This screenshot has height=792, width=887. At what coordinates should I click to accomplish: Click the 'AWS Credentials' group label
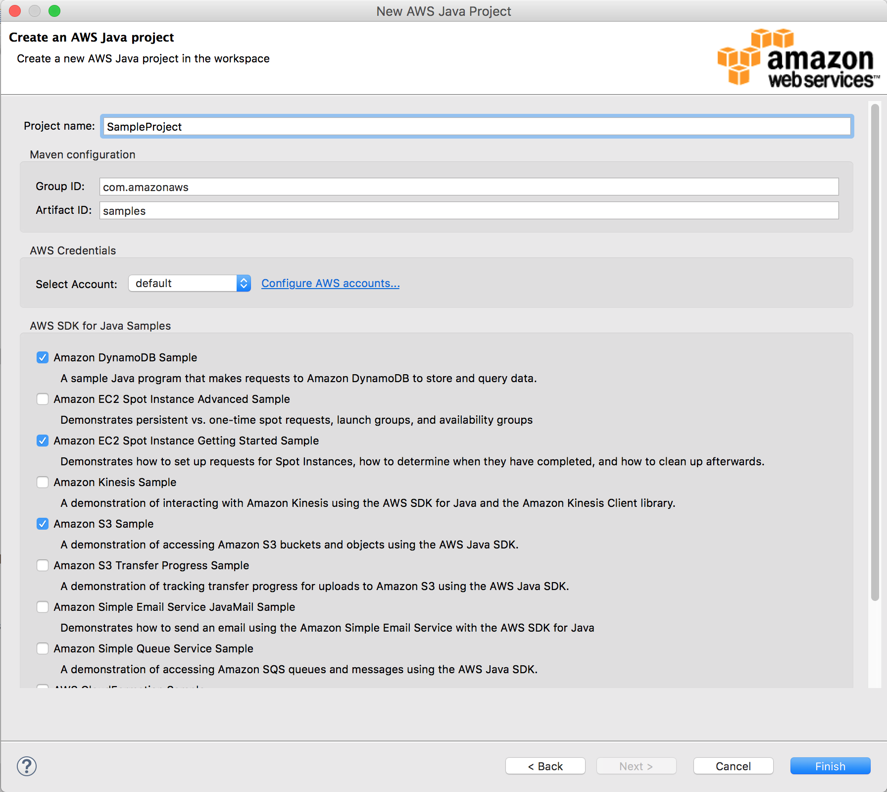tap(73, 250)
